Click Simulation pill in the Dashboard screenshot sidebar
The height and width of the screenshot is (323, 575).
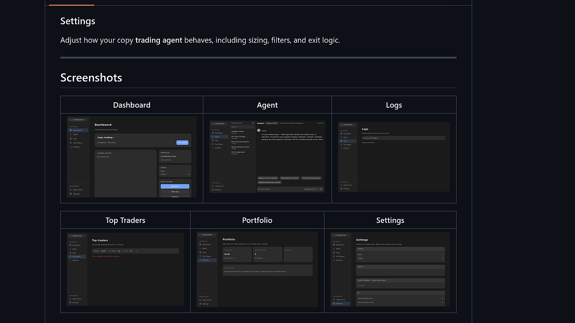pos(78,120)
